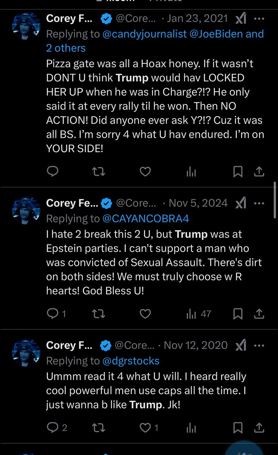Viewport: 278px width, 455px height.
Task: Bookmark the Pizza gate hoax tweet
Action: [x=238, y=172]
